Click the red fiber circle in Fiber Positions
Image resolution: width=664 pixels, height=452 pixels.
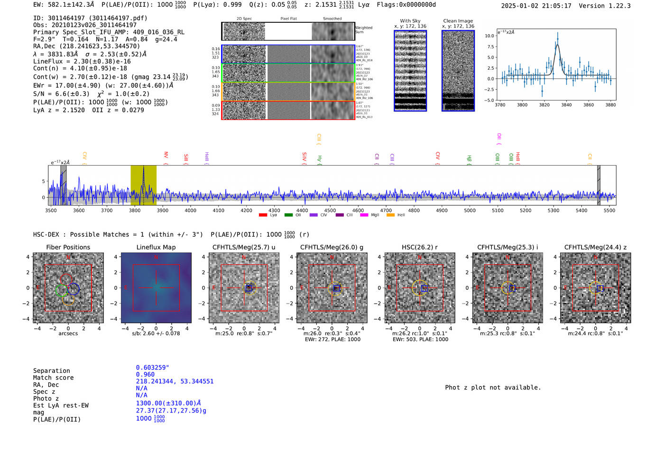pyautogui.click(x=66, y=280)
